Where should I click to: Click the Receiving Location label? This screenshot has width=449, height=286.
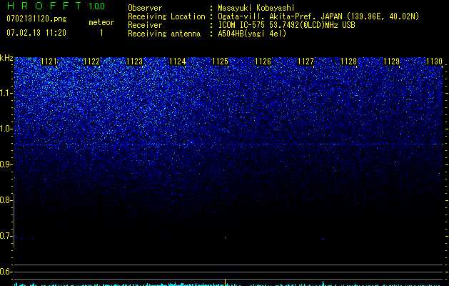[166, 16]
